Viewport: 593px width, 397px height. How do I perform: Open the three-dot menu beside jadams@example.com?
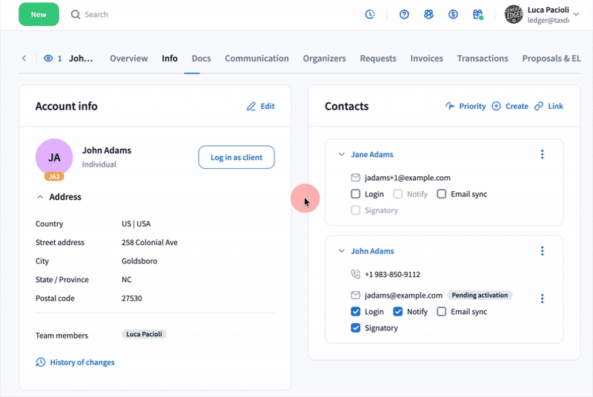coord(542,298)
